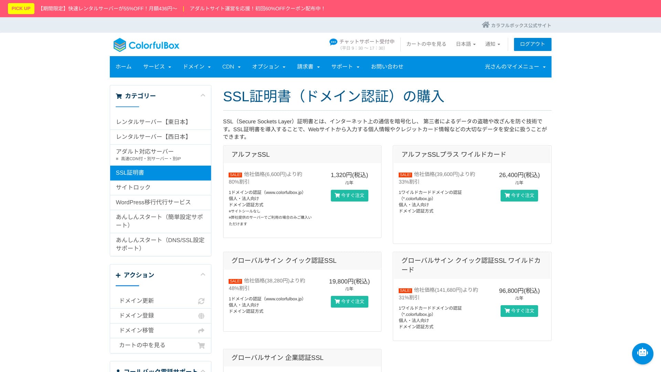
Task: Select サイトロック in the category sidebar
Action: click(x=133, y=187)
